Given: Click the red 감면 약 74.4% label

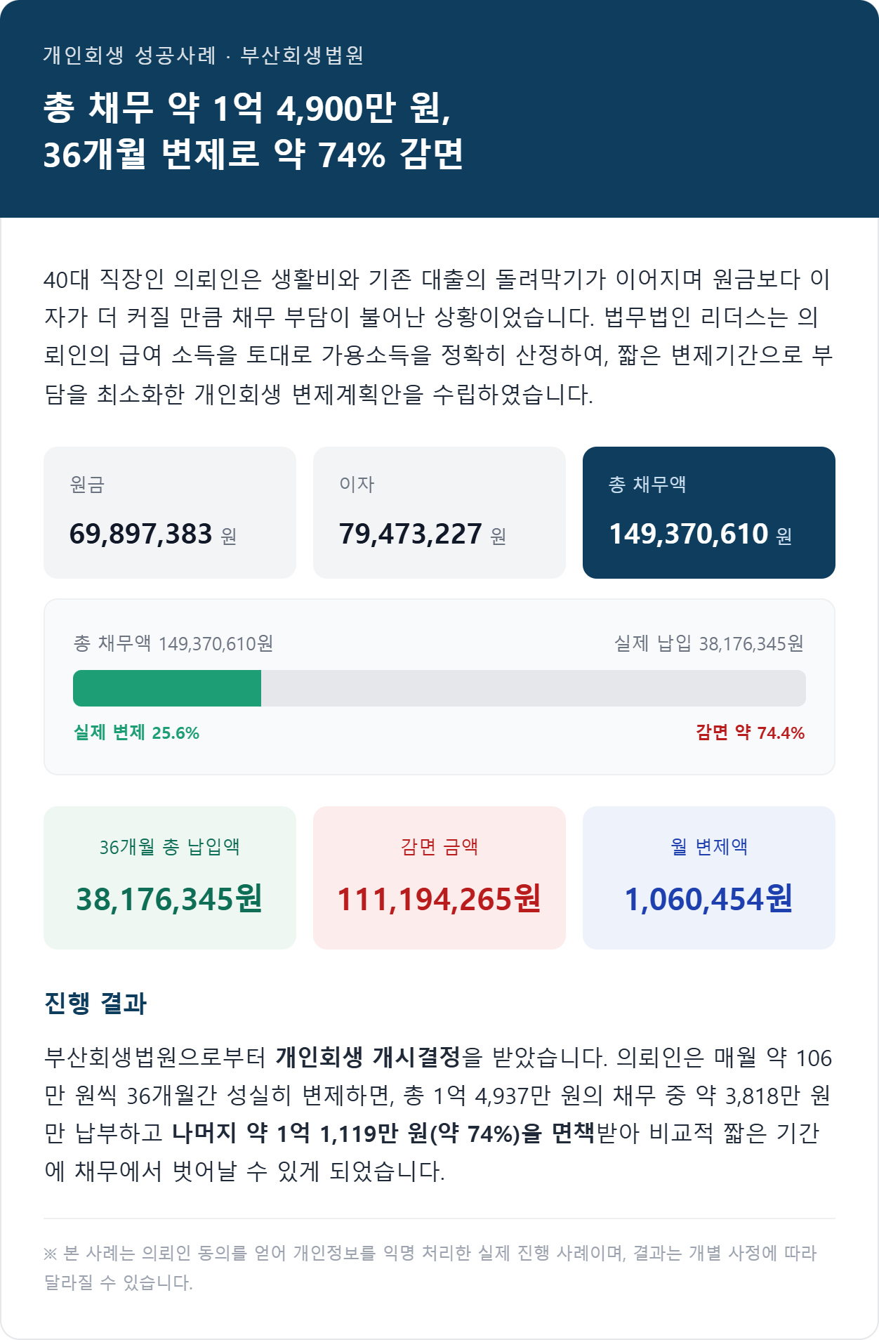Looking at the screenshot, I should [x=751, y=733].
